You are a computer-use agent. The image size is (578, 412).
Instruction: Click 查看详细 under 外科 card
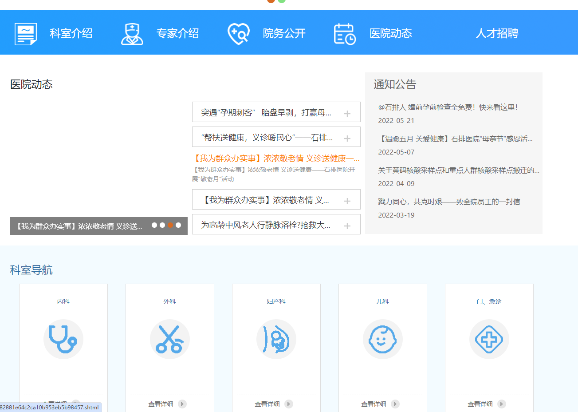tap(161, 404)
